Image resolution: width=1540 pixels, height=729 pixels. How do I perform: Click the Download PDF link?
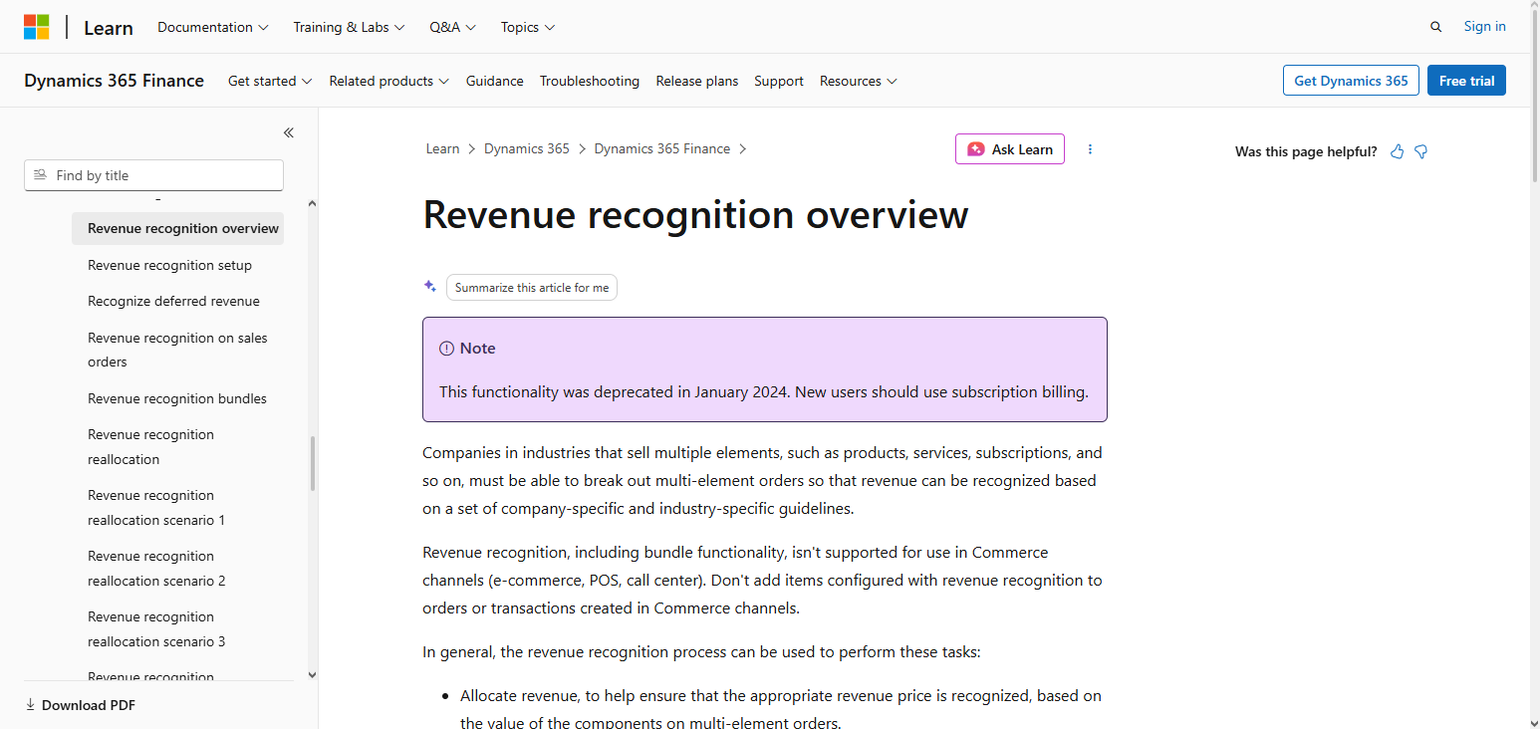[80, 705]
